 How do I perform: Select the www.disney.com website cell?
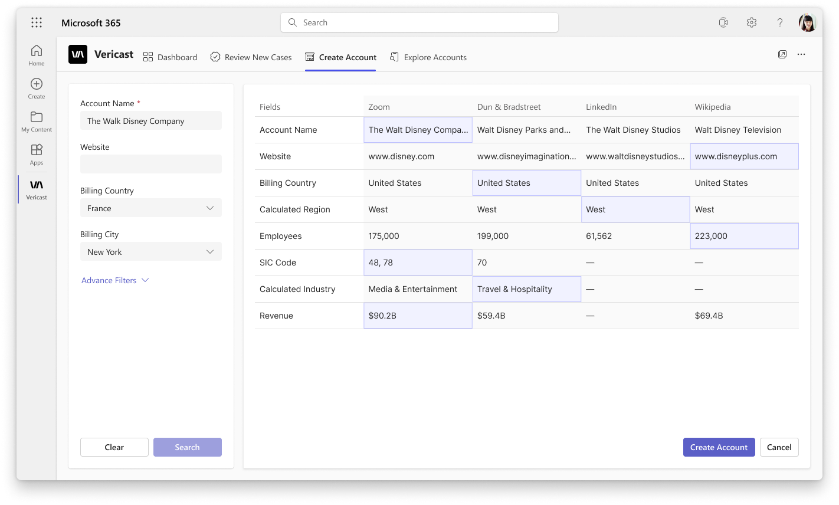coord(418,156)
